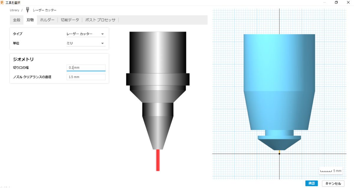354x188 pixels.
Task: Click the 工具を選択 window title
Action: coord(13,2)
